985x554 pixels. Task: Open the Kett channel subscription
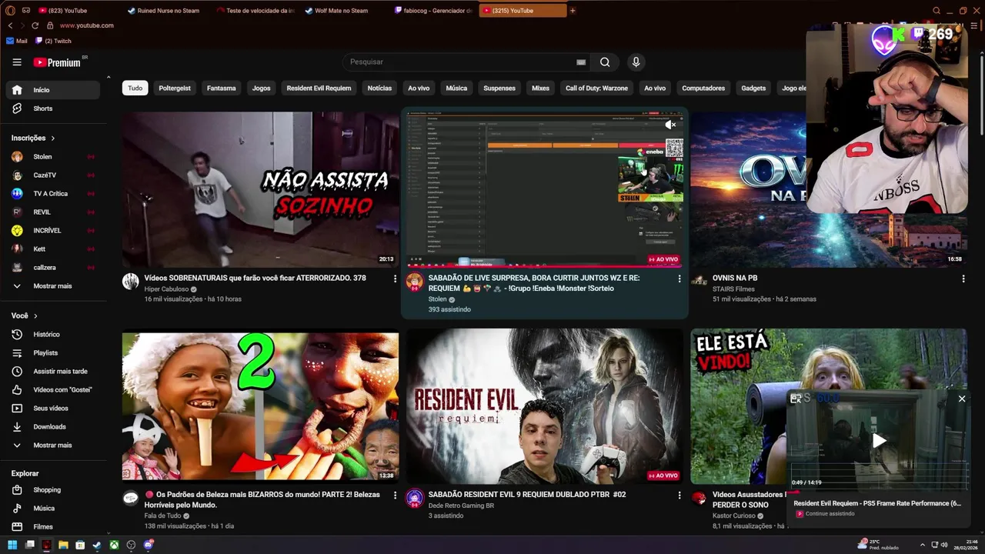point(52,249)
